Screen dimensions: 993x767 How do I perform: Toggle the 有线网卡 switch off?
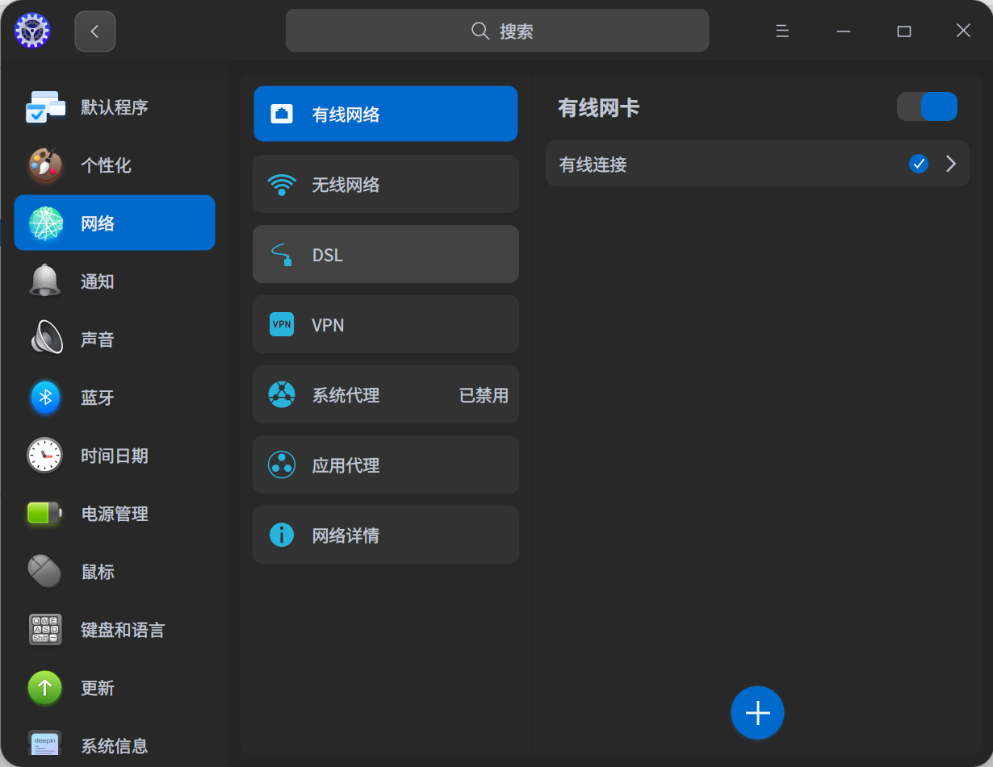[x=927, y=106]
